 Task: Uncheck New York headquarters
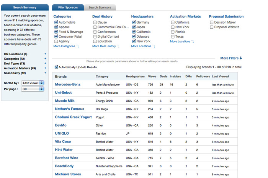click(x=134, y=41)
